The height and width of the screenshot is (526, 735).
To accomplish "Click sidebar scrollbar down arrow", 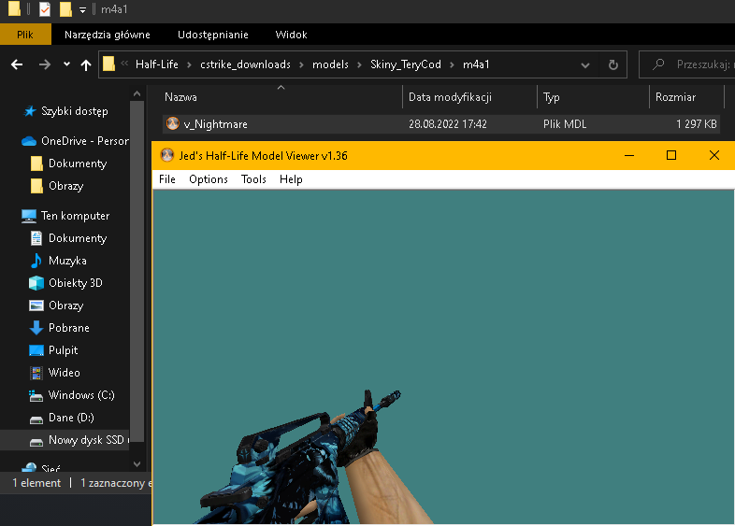I will (137, 464).
